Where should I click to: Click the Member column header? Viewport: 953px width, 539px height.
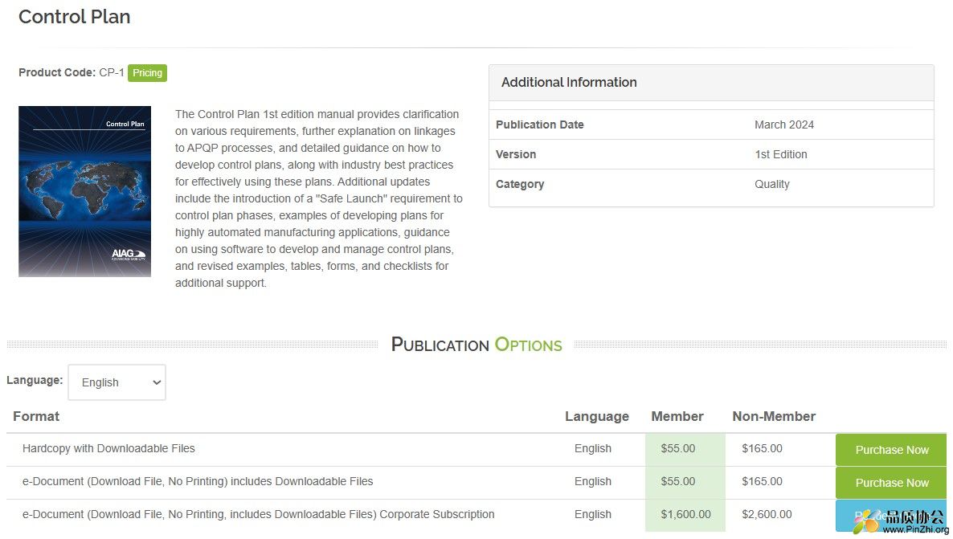[677, 416]
